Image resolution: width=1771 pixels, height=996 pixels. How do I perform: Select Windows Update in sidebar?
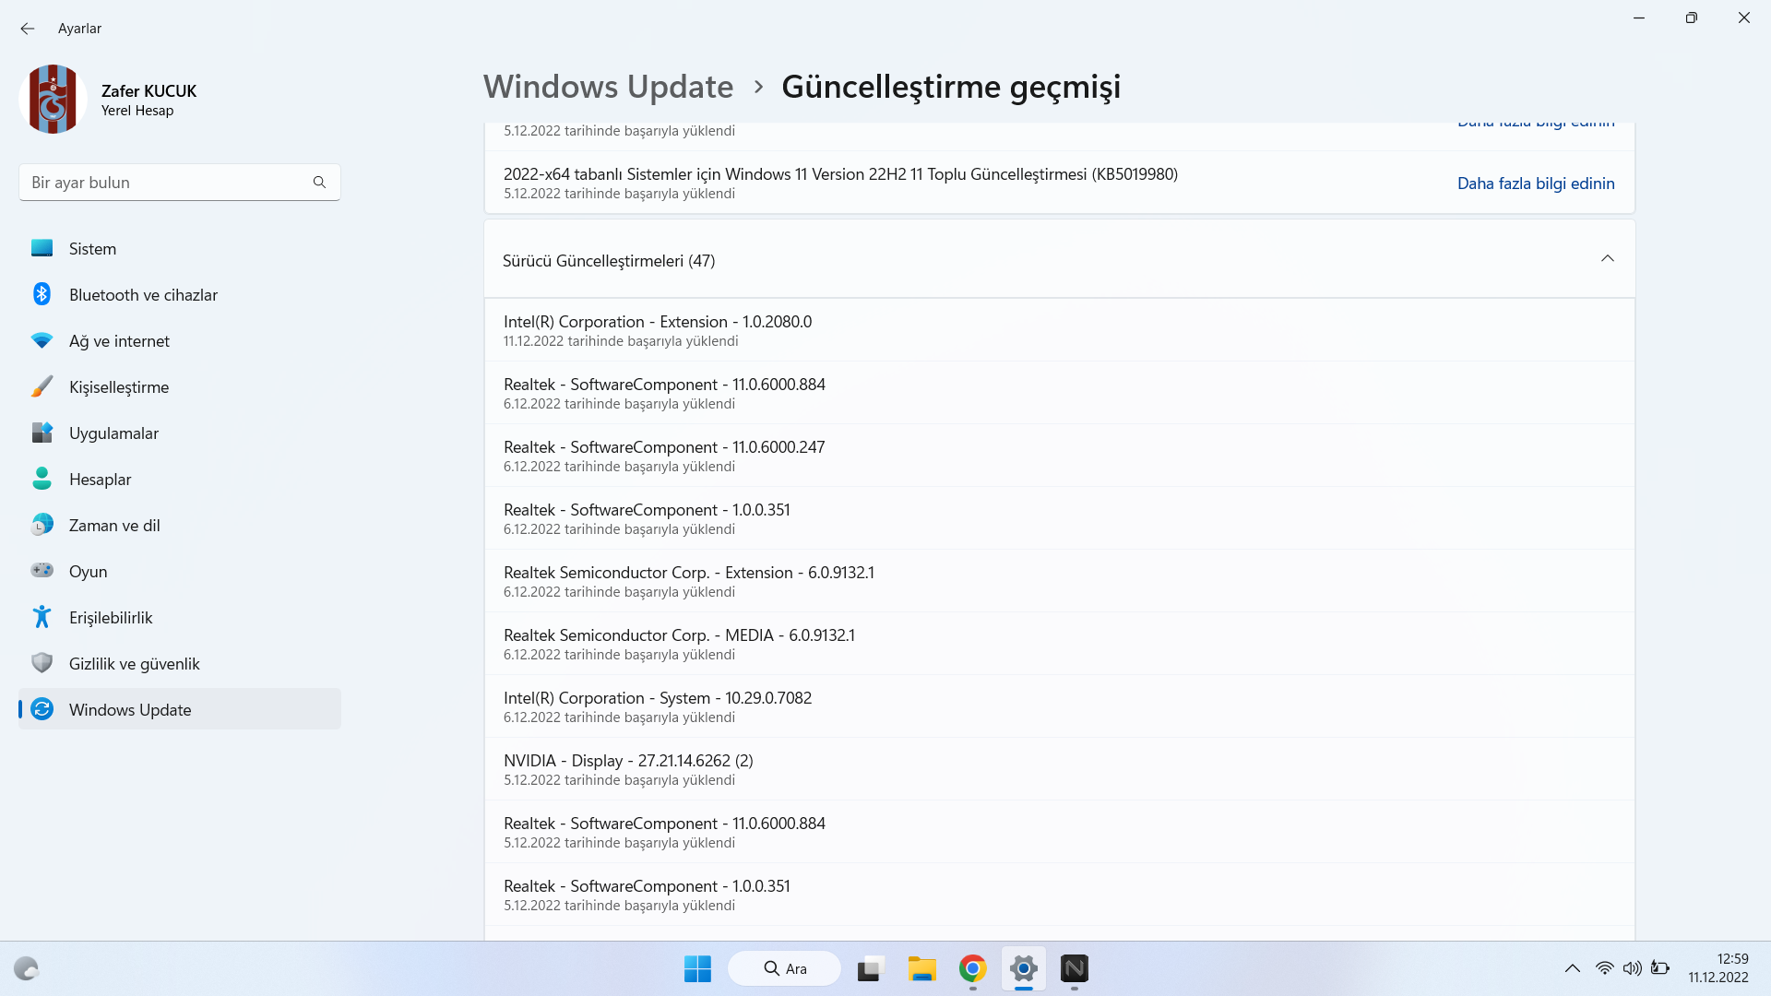coord(130,710)
